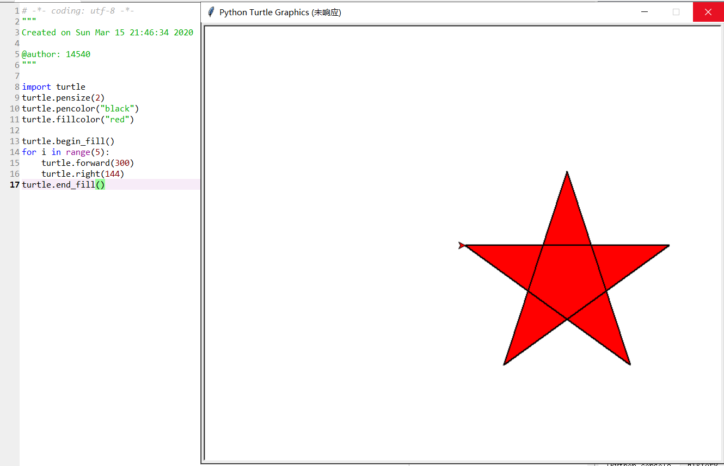Click line number 14 in the gutter
The image size is (724, 466).
15,152
